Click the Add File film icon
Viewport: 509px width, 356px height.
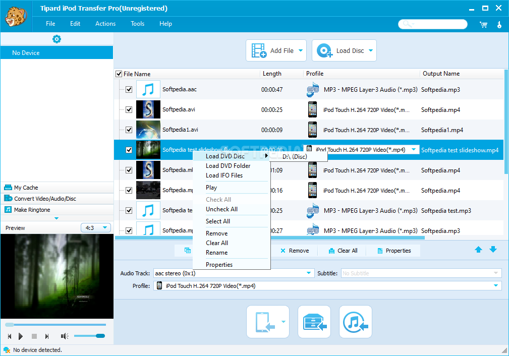click(259, 50)
